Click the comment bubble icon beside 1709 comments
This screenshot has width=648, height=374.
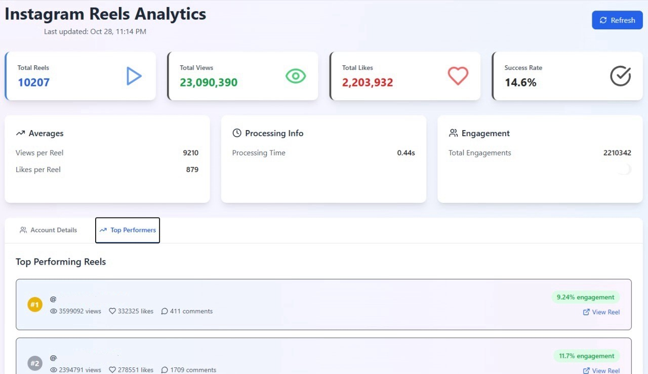point(164,370)
